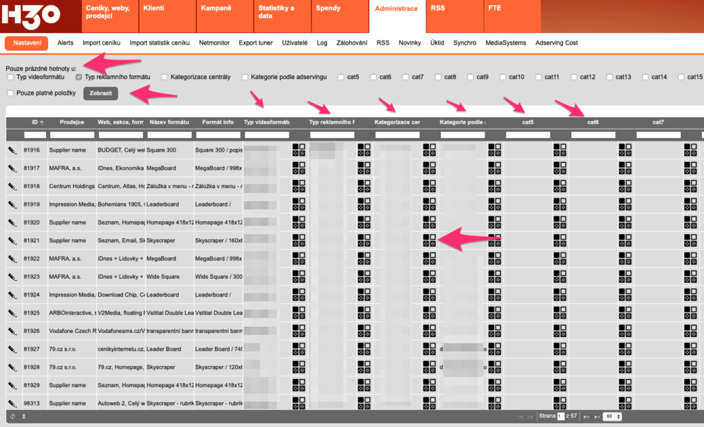Image resolution: width=704 pixels, height=427 pixels.
Task: Click the page number field in footer
Action: (560, 417)
